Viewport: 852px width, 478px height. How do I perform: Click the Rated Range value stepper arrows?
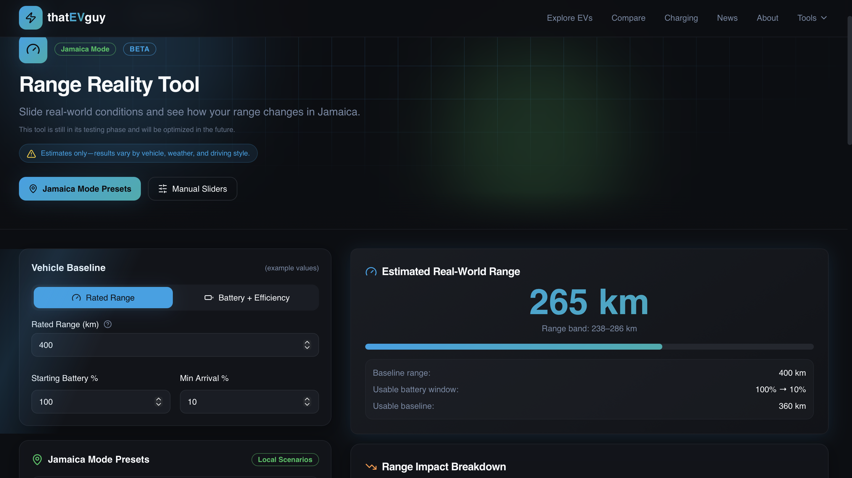point(307,345)
